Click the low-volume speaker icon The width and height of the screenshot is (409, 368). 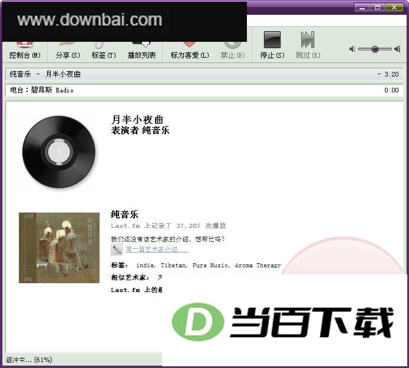[352, 49]
